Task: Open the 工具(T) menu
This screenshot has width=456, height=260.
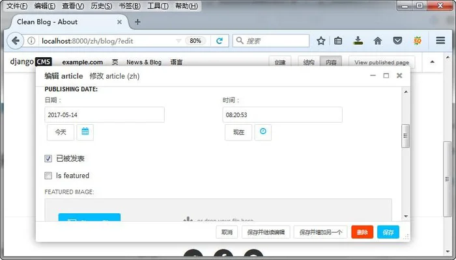Action: (158, 6)
